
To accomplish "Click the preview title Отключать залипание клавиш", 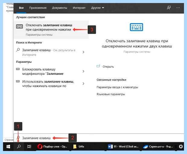I will point(137,43).
